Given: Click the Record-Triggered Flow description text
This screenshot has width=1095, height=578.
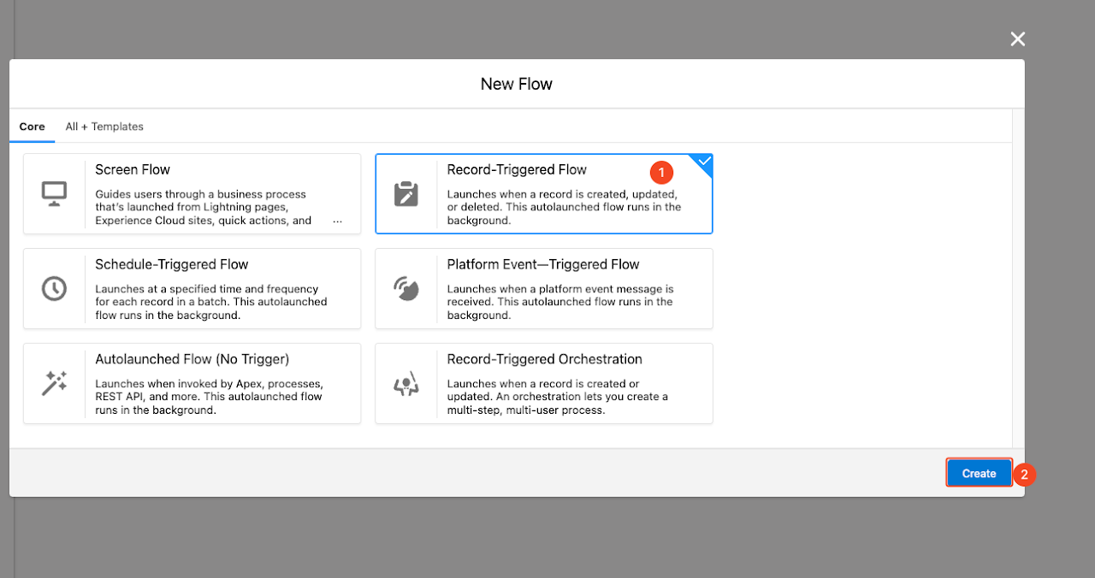Looking at the screenshot, I should [563, 207].
